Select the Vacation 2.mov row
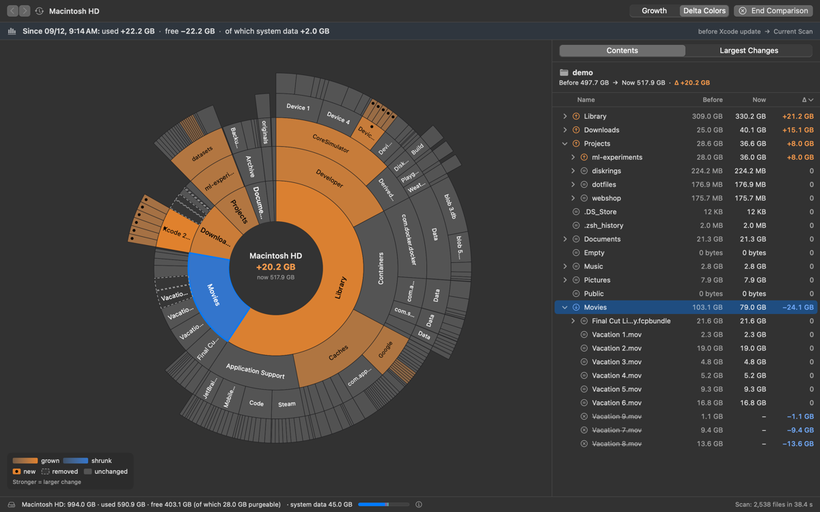The width and height of the screenshot is (820, 512). point(686,348)
